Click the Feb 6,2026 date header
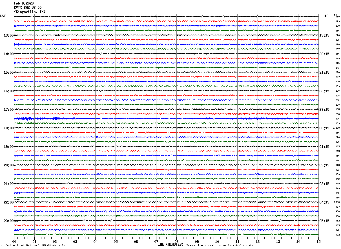The image size is (341, 249). [x=24, y=3]
